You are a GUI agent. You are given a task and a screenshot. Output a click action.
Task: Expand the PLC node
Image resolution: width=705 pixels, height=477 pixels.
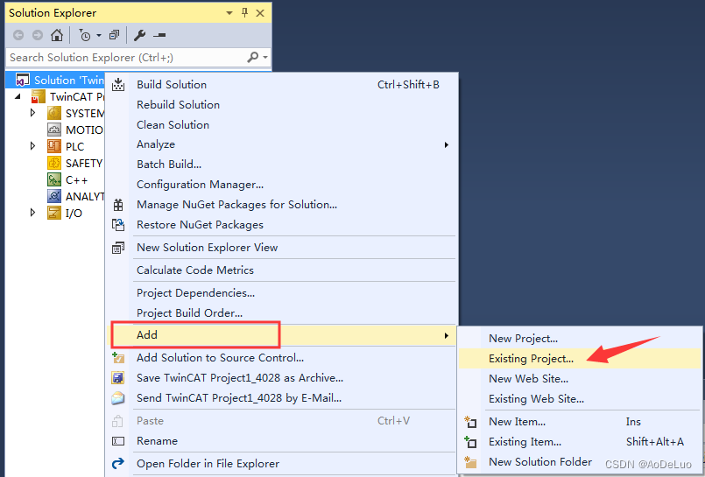(x=32, y=146)
